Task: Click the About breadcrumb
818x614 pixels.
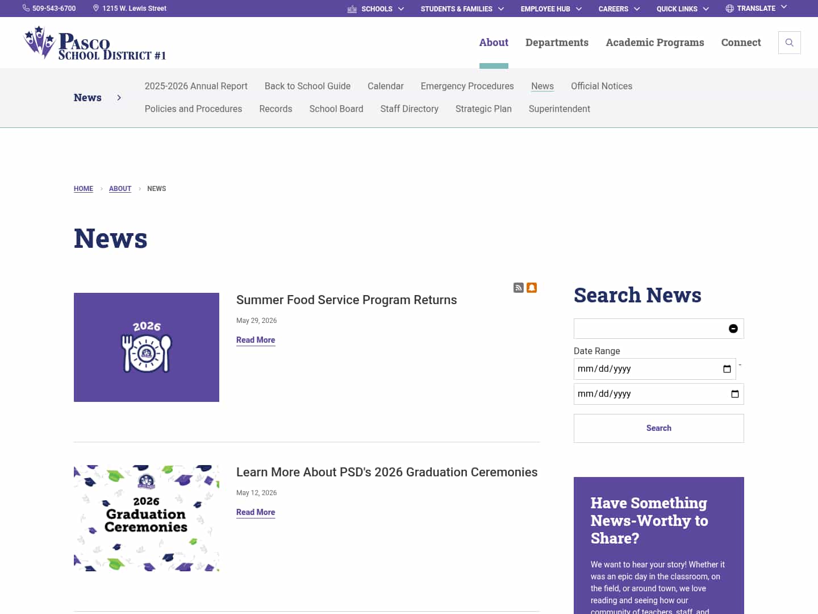Action: [x=120, y=189]
